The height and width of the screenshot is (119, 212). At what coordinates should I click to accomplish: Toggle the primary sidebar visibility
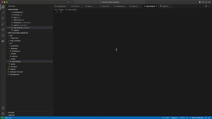(200, 2)
